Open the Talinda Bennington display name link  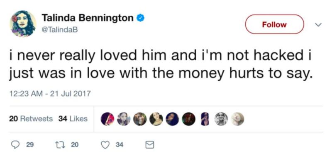(88, 18)
